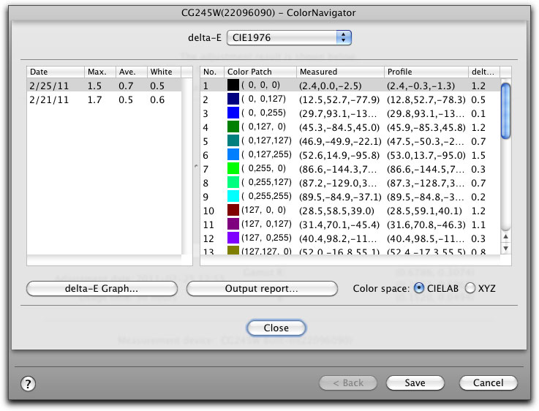Viewport: 539px width, 411px height.
Task: Click the Cancel button
Action: 488,382
